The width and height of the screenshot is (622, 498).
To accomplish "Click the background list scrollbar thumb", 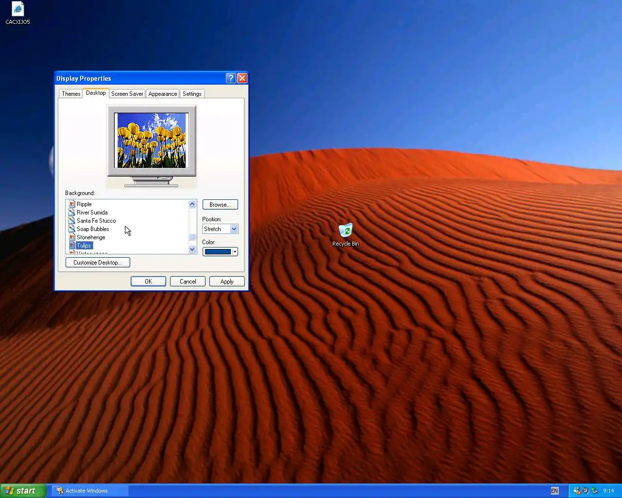I will click(192, 237).
